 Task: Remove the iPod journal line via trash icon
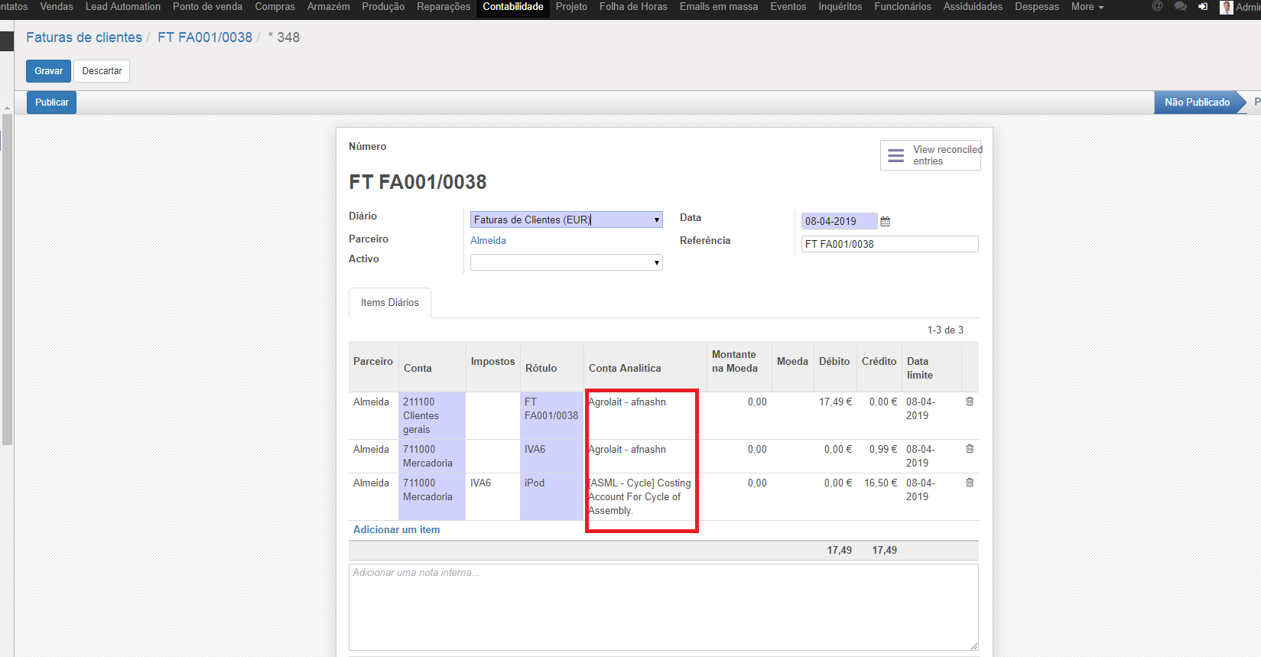click(x=970, y=483)
